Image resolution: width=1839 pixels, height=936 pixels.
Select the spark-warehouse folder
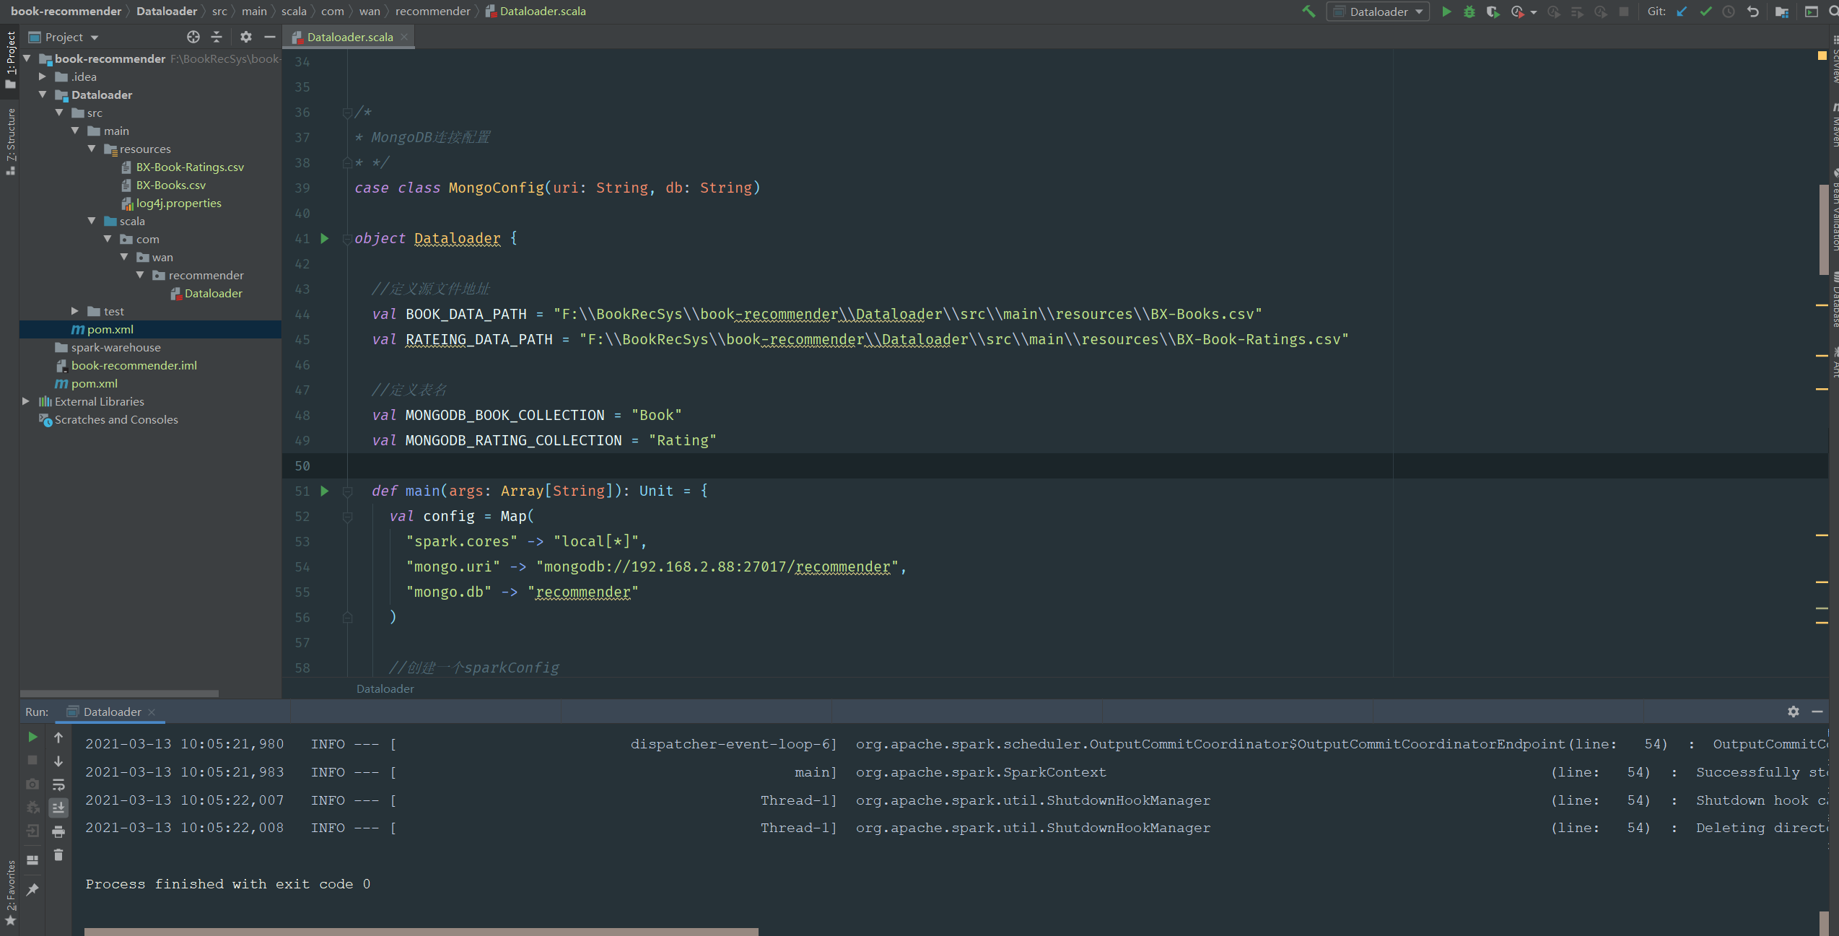click(x=115, y=347)
